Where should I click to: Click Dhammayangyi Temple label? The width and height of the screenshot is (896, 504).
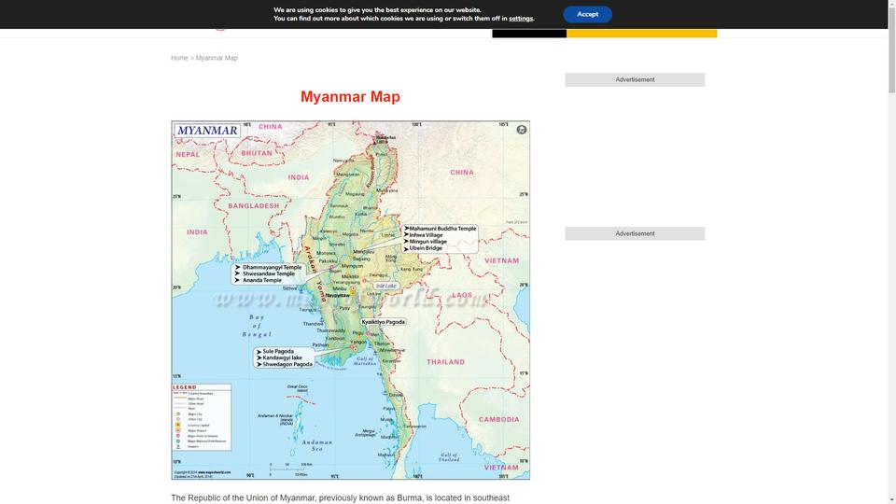click(272, 268)
